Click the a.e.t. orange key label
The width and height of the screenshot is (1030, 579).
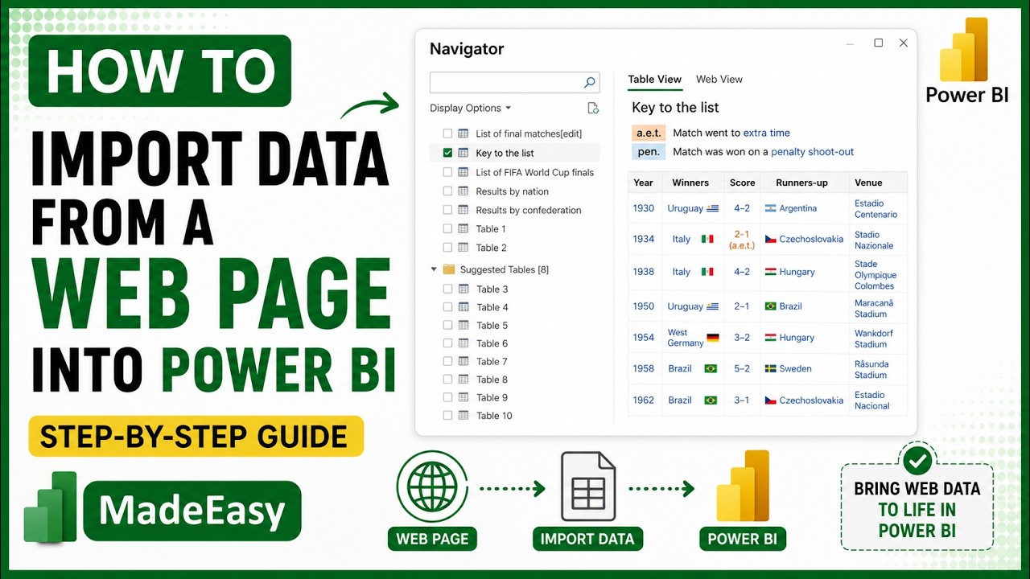(x=649, y=133)
